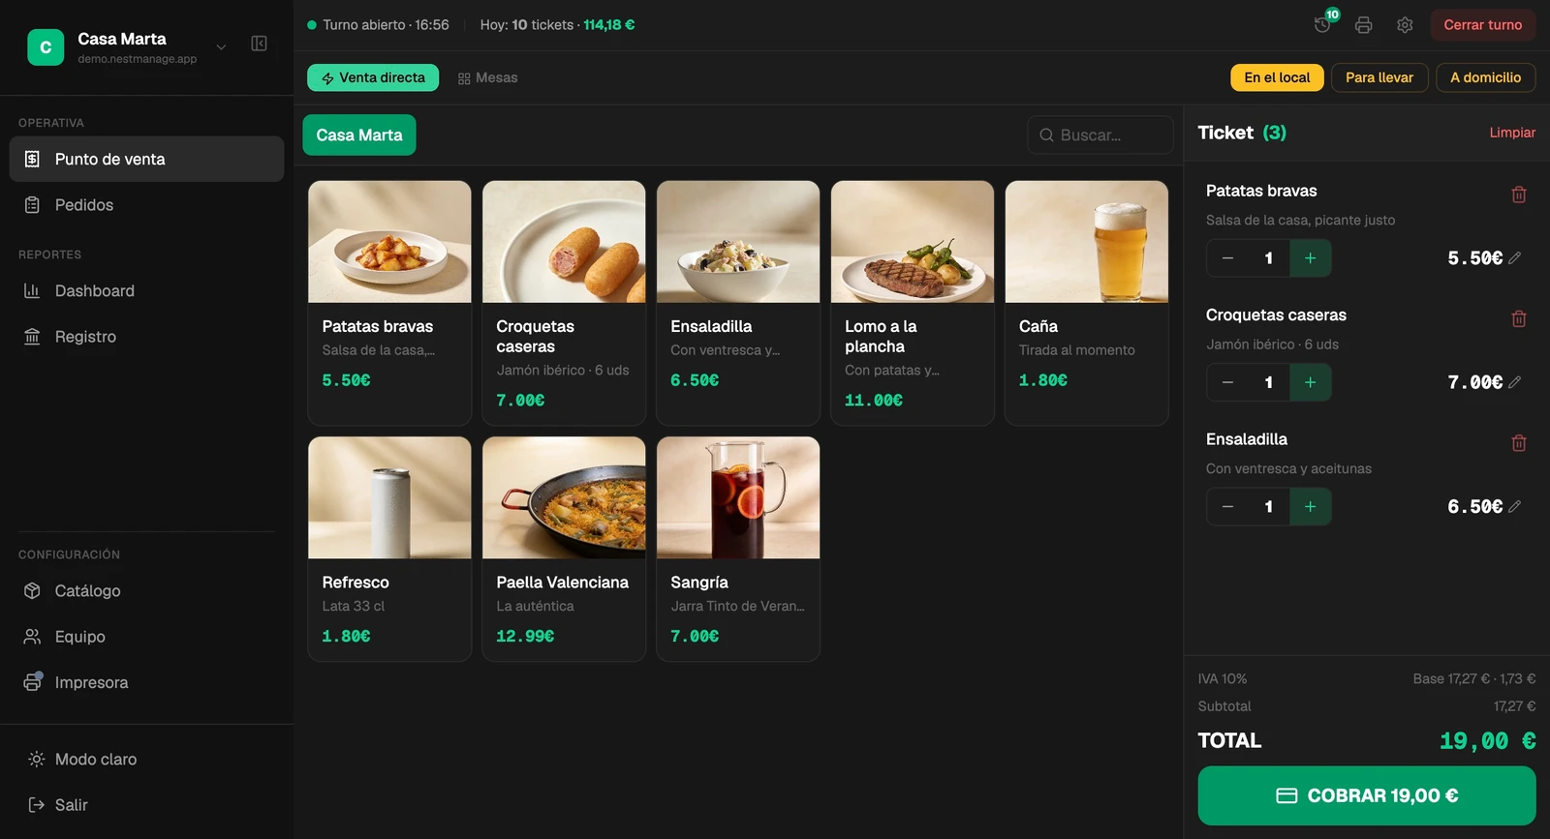Delete Croquetas caseras from ticket with trash icon

click(1518, 318)
